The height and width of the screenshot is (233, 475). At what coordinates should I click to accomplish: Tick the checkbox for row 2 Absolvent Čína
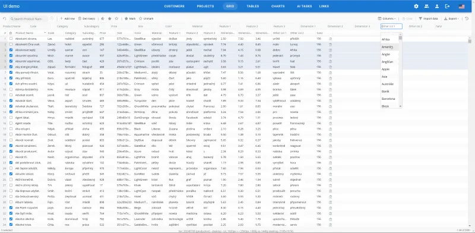click(11, 45)
